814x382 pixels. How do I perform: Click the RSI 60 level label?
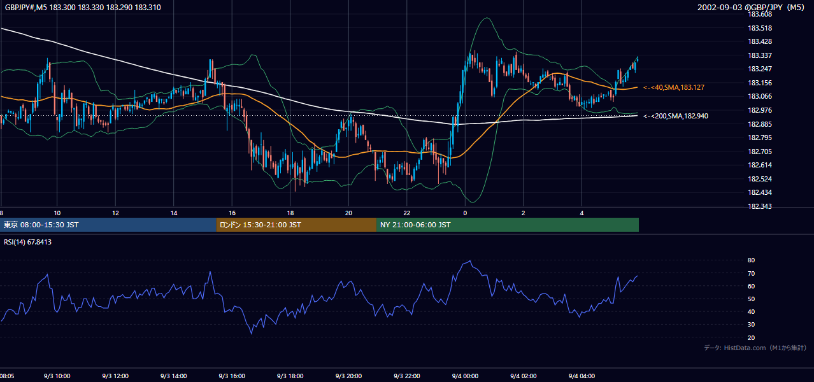[751, 286]
